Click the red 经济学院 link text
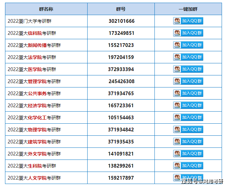228x187 pixels. coord(37,106)
